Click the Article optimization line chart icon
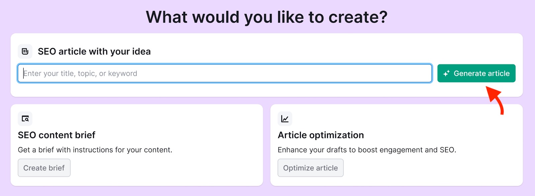 [285, 119]
